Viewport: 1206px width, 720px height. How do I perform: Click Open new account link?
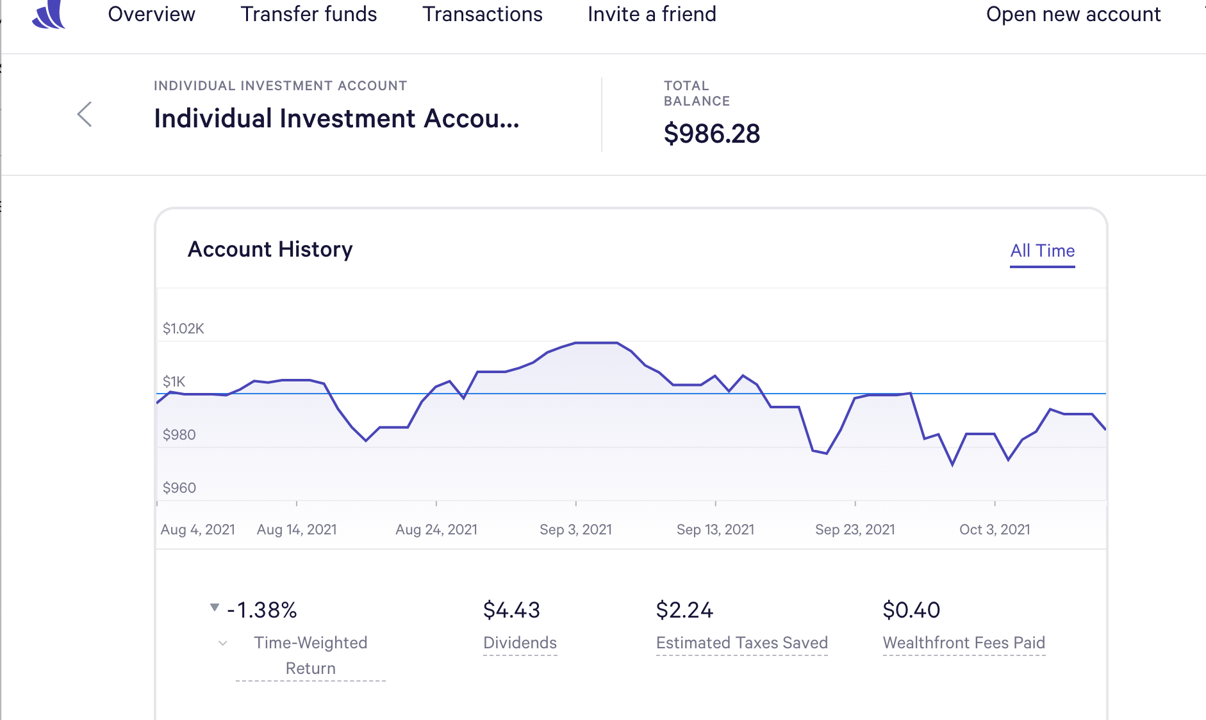1073,14
